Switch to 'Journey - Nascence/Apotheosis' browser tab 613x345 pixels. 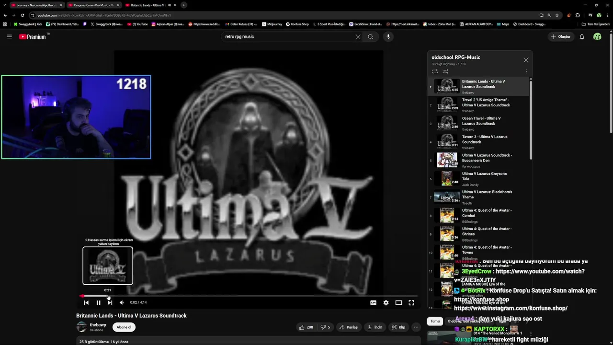pyautogui.click(x=37, y=5)
